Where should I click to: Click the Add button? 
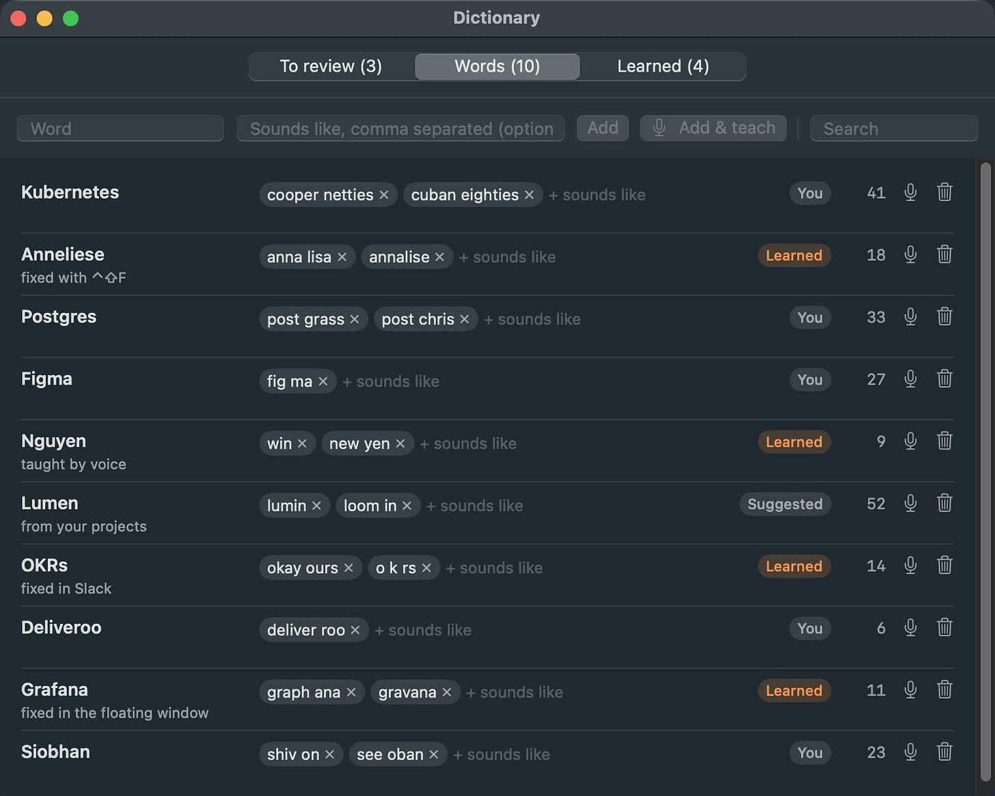(x=603, y=128)
